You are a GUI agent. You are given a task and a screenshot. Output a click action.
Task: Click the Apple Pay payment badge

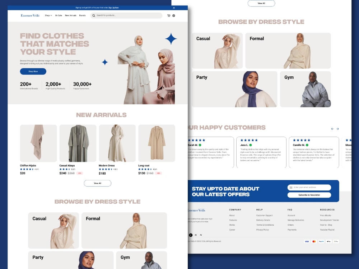click(x=329, y=241)
